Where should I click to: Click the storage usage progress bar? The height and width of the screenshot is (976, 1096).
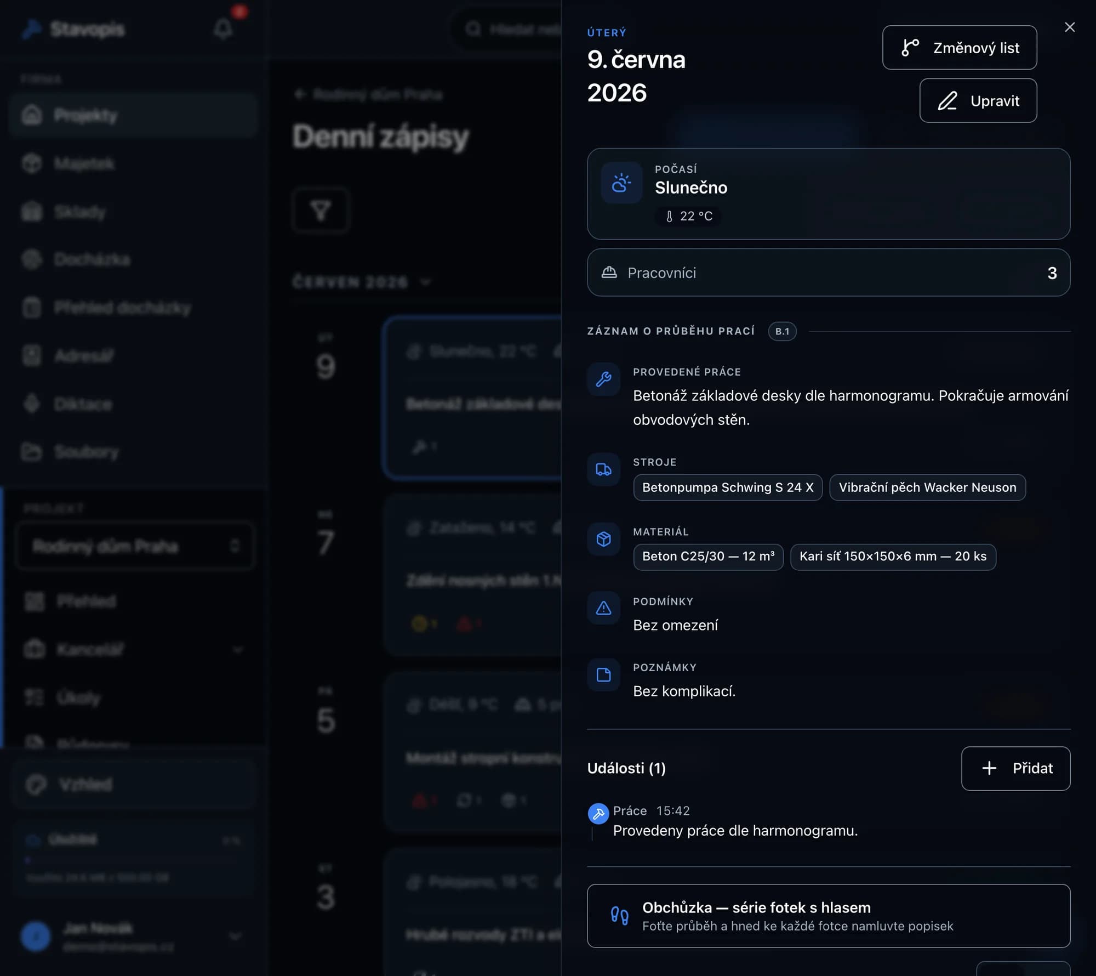tap(134, 861)
